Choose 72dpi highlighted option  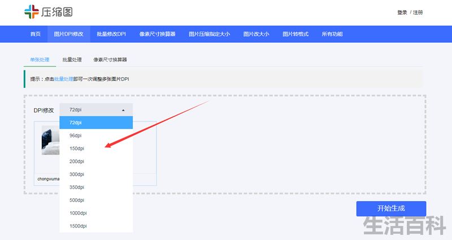[x=96, y=122]
